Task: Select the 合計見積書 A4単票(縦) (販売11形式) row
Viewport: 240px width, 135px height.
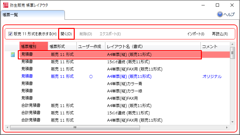Action: click(x=117, y=105)
